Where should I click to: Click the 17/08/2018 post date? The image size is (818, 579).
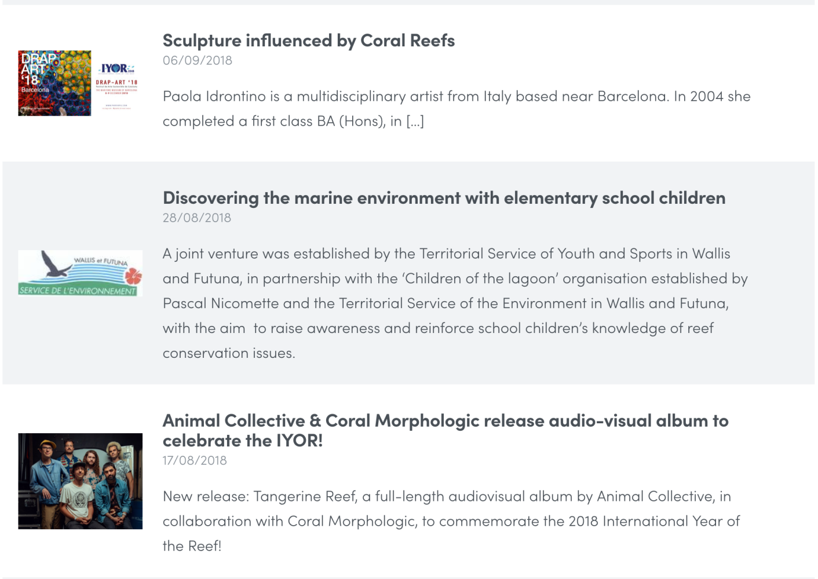tap(195, 460)
